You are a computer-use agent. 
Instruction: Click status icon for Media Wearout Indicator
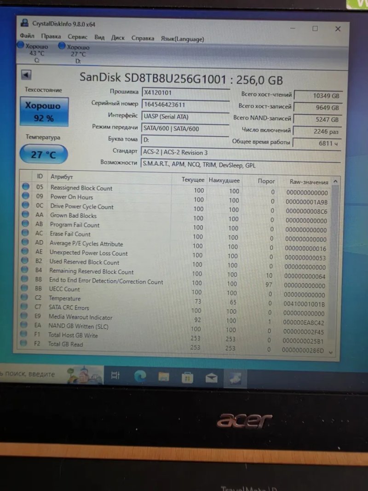pos(24,315)
